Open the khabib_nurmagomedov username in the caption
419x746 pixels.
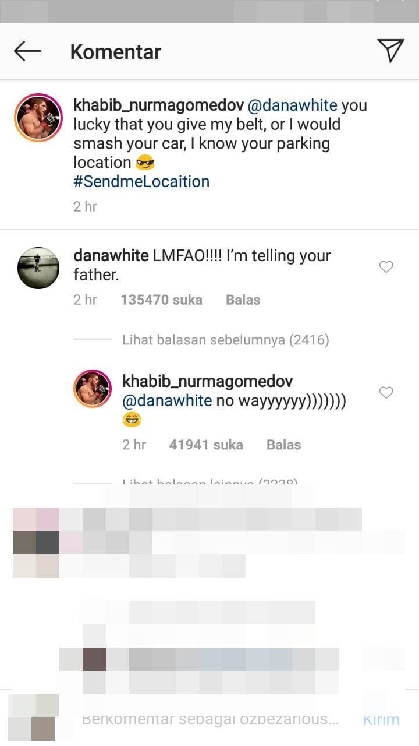click(x=158, y=105)
